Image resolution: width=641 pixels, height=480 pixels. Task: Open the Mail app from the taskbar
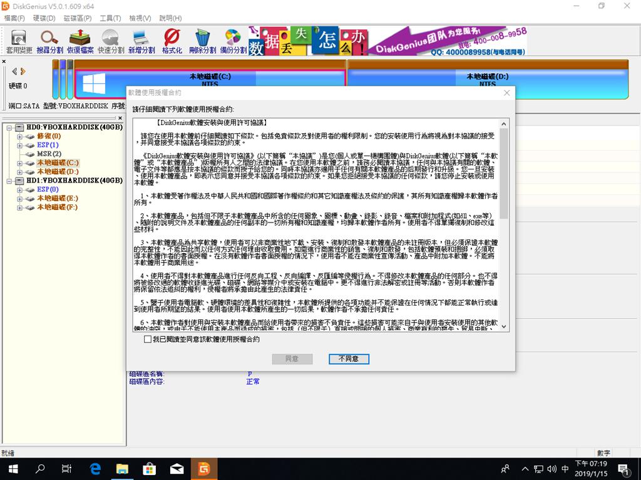point(177,469)
